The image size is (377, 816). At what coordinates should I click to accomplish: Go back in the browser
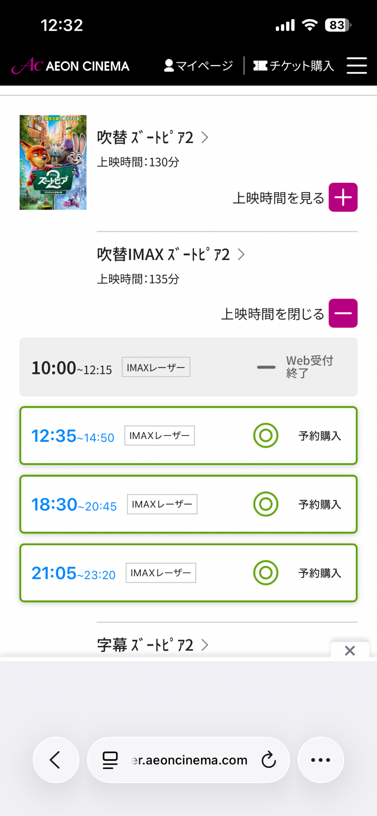click(x=56, y=760)
